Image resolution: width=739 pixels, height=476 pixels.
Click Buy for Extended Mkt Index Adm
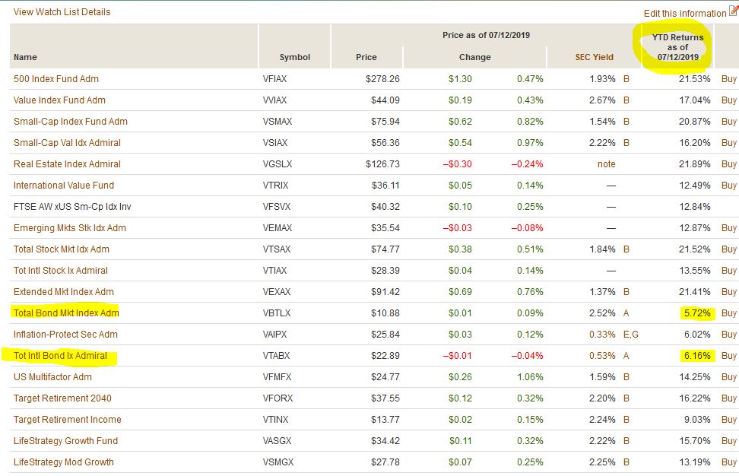(728, 292)
